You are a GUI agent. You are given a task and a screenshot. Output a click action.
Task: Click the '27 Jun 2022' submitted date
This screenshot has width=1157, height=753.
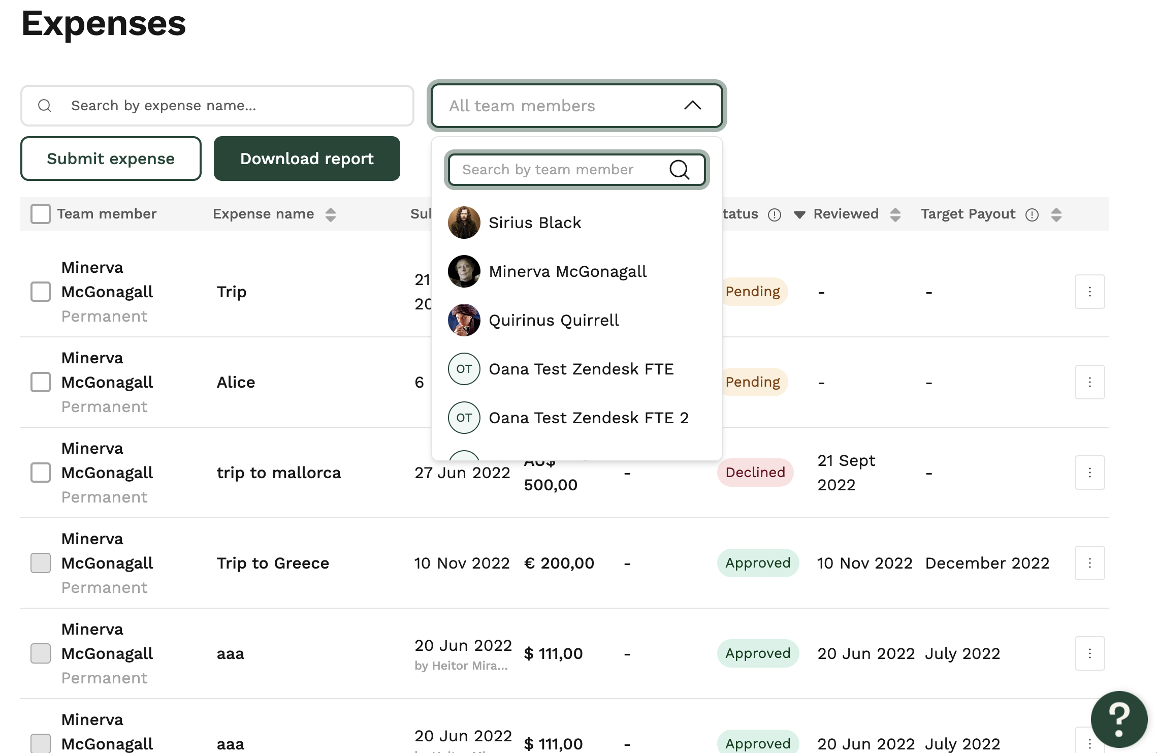pos(462,473)
